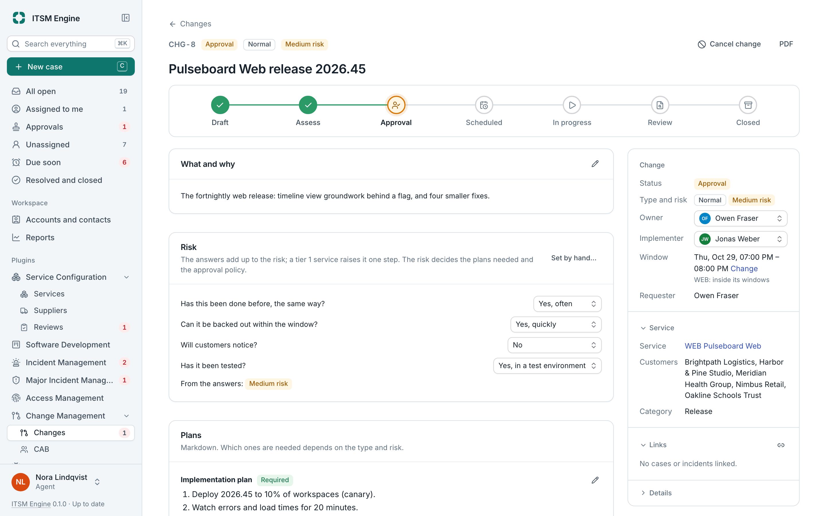Select the Assess stage checkmark

tap(308, 105)
